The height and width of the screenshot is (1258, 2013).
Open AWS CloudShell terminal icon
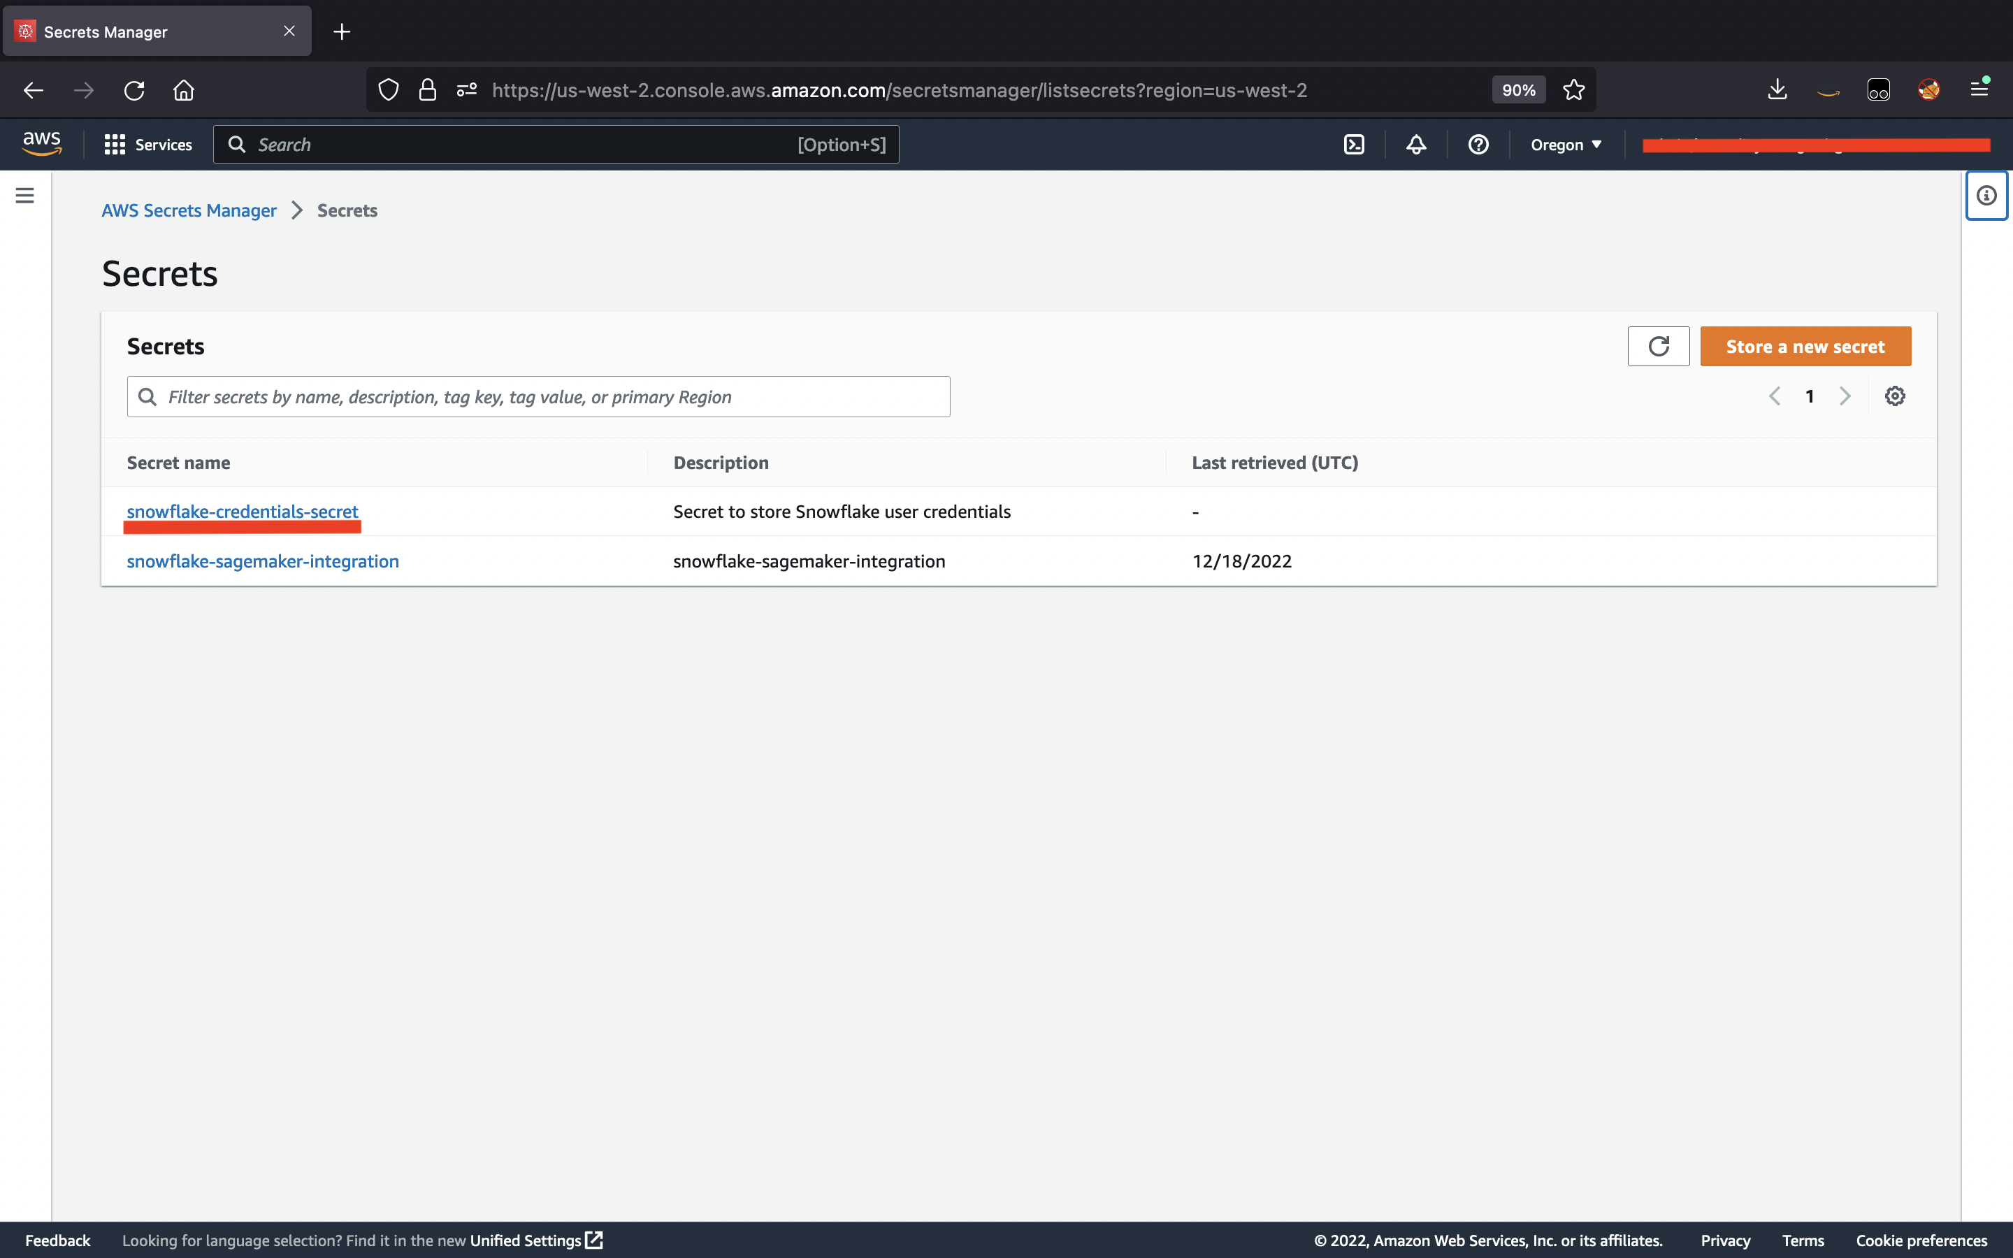(x=1353, y=145)
